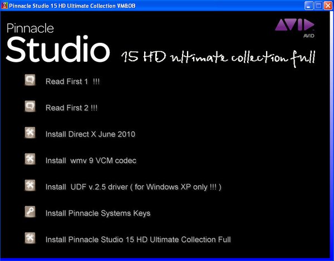Launch Install Pinnacle Studio 15 HD Ultimate Collection Full

click(x=138, y=239)
